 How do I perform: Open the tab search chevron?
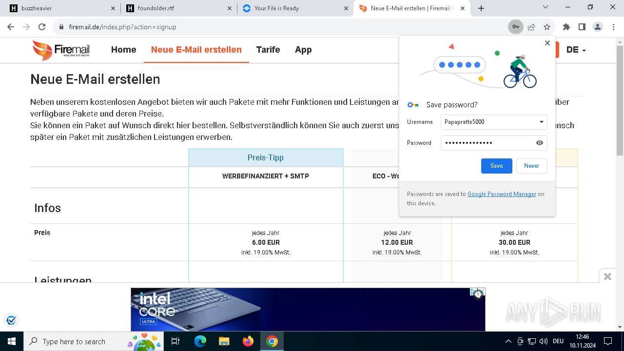click(546, 7)
